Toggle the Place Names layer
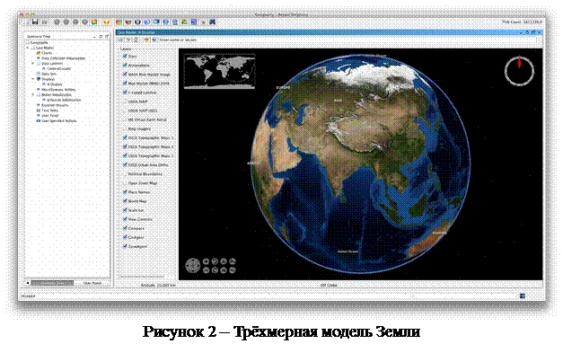Viewport: 563px width, 344px height. click(125, 191)
